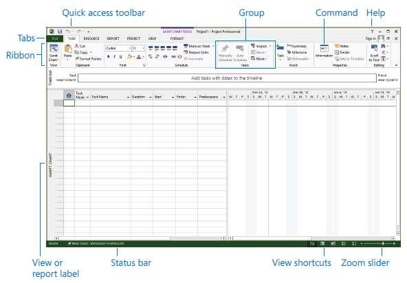407x283 pixels.
Task: Click the Indicators column info header
Action: [69, 95]
